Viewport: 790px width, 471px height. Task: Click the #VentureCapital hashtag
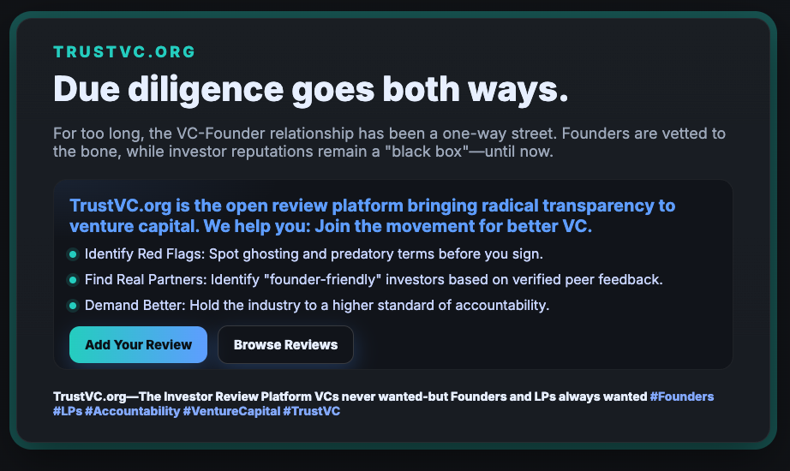pyautogui.click(x=230, y=412)
